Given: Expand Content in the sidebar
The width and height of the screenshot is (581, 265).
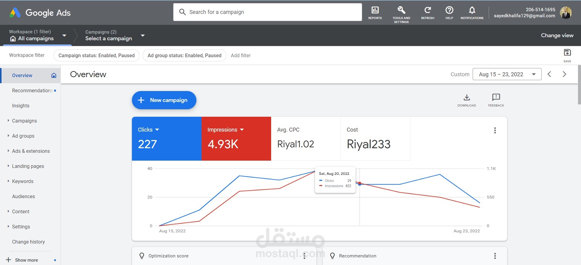Looking at the screenshot, I should point(8,211).
